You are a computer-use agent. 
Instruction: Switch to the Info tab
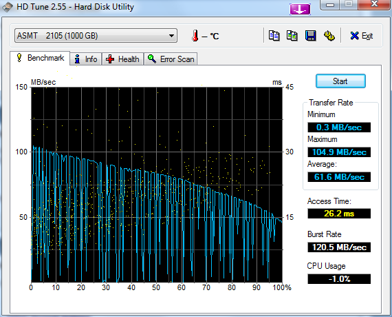coord(86,59)
